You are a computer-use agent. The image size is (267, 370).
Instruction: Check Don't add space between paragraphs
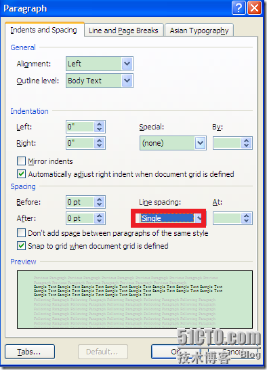pos(21,233)
